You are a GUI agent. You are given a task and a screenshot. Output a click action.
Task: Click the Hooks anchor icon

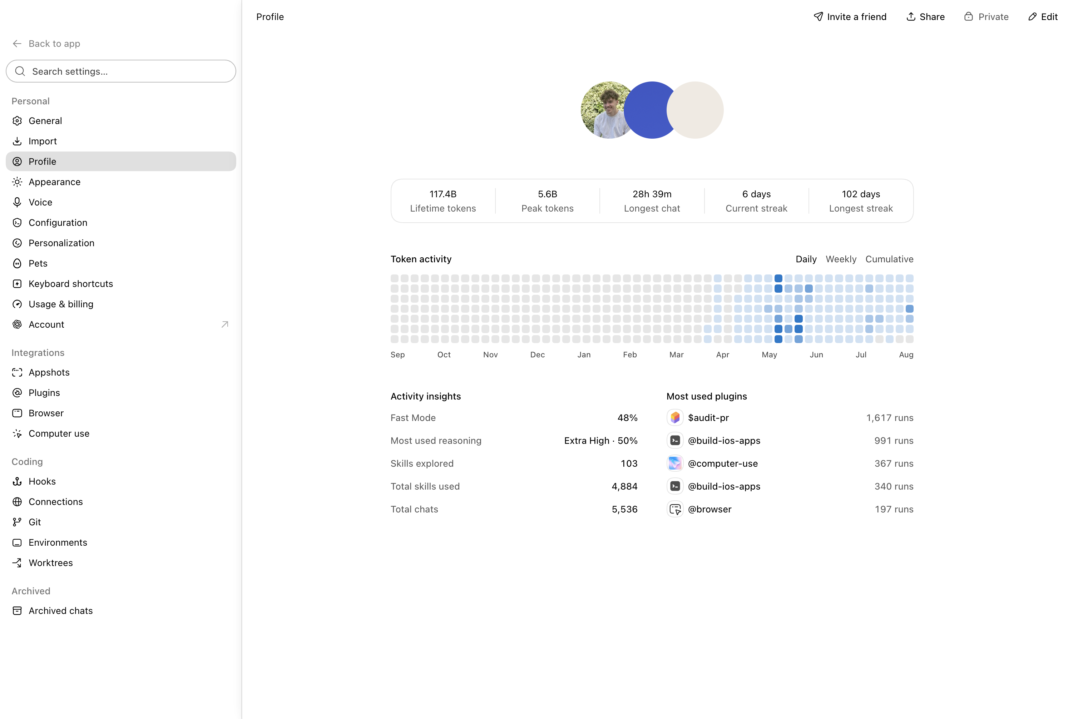pos(17,481)
